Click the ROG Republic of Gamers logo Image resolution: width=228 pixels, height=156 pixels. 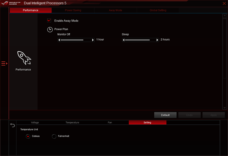pyautogui.click(x=11, y=3)
